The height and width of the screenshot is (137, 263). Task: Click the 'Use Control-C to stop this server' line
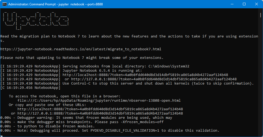[127, 83]
